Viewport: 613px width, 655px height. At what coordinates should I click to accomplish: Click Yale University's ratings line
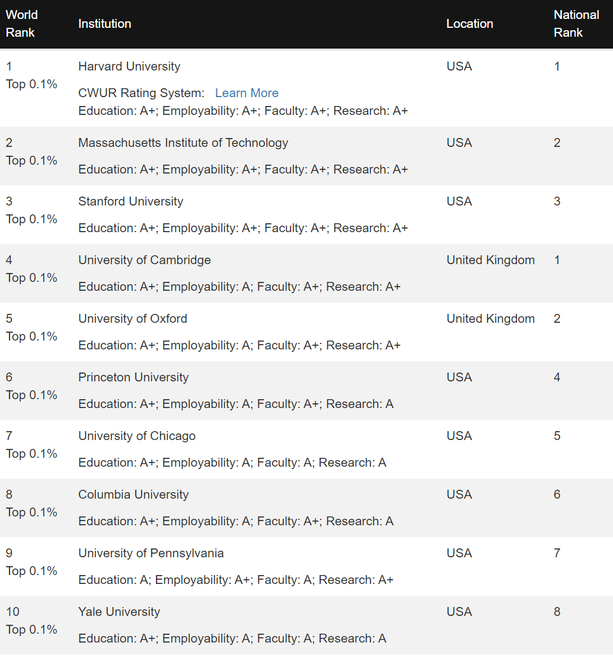pos(232,638)
